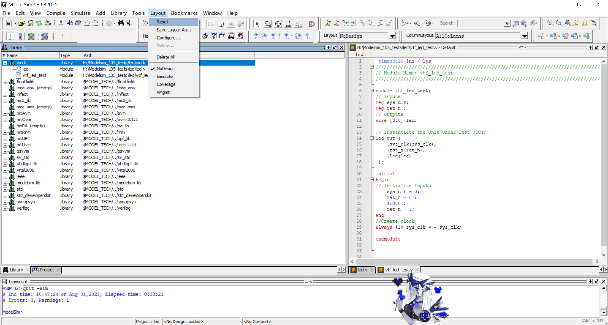Screen dimensions: 608x325
Task: Click the Find Previous binoculars icon
Action: [x=516, y=23]
